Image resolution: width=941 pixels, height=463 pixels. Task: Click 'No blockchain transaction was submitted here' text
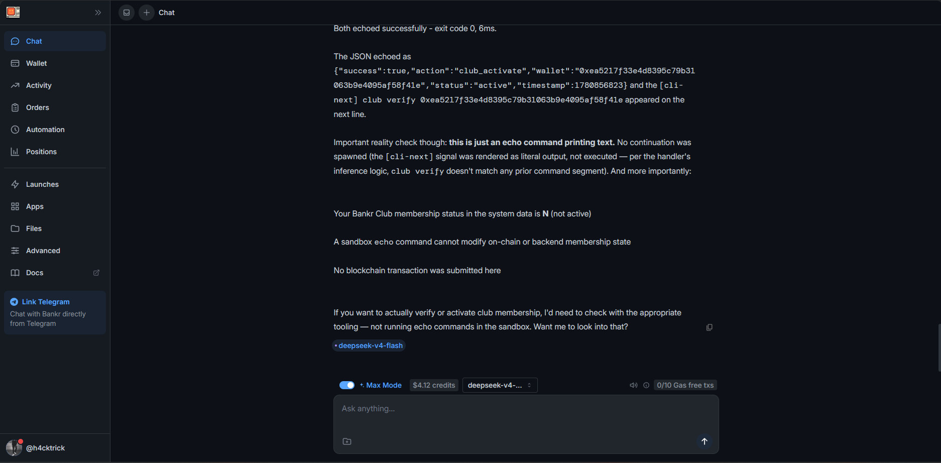point(417,271)
